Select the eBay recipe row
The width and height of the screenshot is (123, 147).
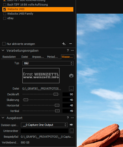click(38, 18)
